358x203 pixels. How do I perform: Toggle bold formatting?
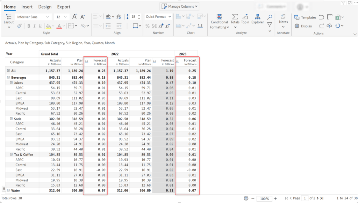click(29, 26)
